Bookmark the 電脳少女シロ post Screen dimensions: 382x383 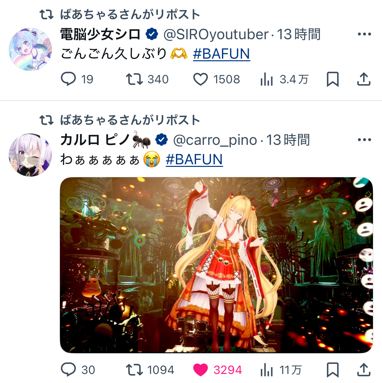[x=333, y=79]
